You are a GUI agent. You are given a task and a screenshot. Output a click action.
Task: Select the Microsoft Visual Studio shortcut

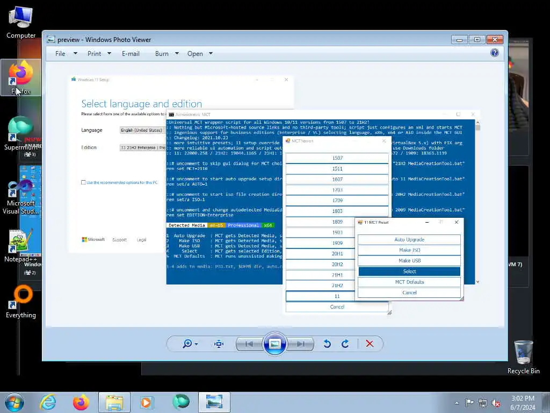pos(21,197)
